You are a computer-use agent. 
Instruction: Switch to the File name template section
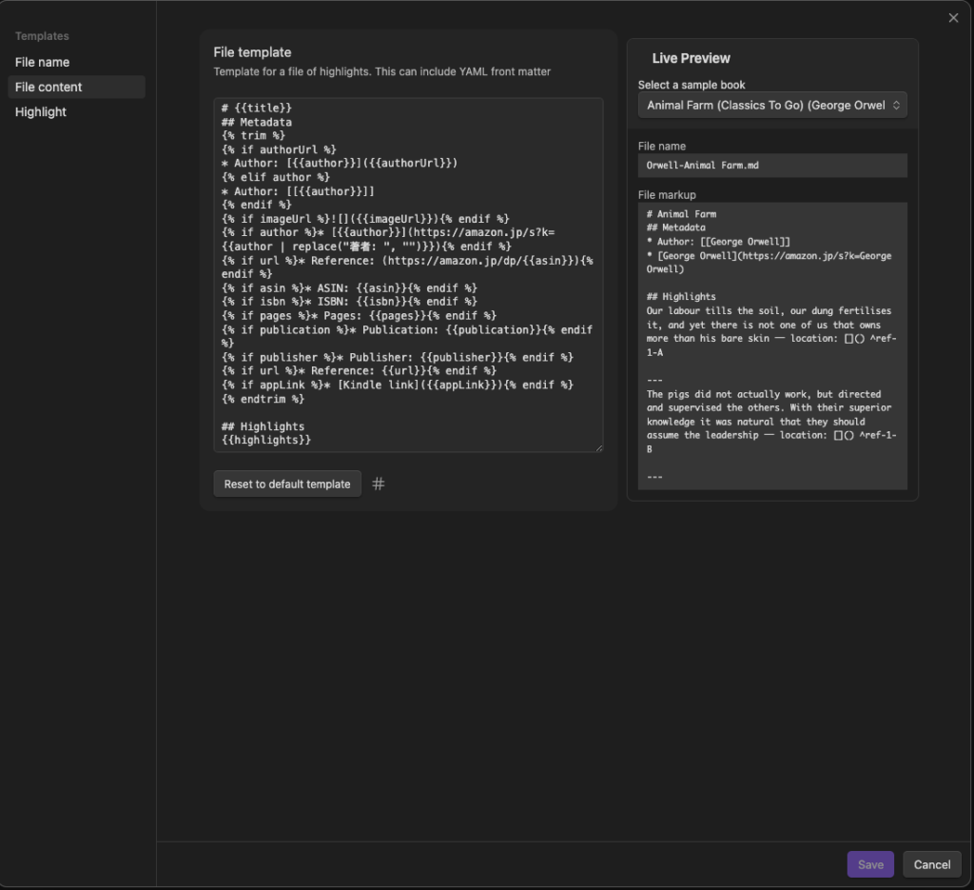pos(43,62)
